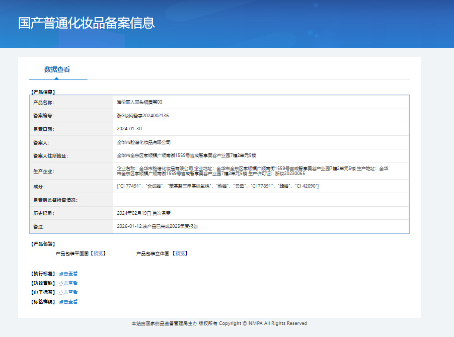Screen dimensions: 454x337
Task: Click the NMPA copyright footer text
Action: click(x=219, y=323)
